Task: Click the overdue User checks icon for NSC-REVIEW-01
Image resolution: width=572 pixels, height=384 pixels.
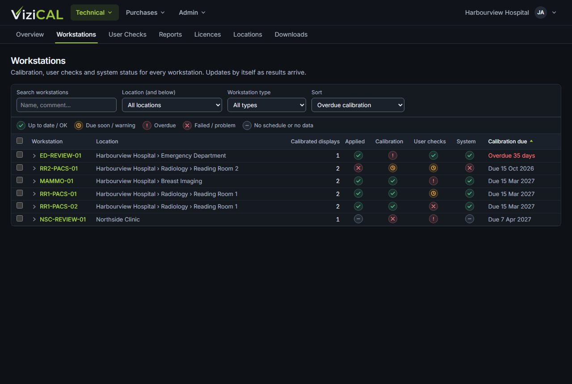Action: (x=433, y=219)
